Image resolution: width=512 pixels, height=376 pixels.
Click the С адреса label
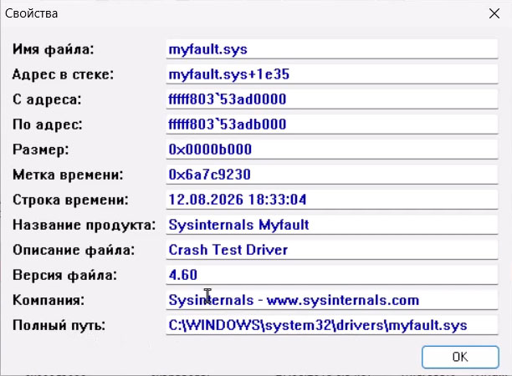(47, 99)
